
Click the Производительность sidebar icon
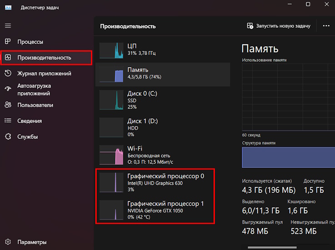click(8, 57)
